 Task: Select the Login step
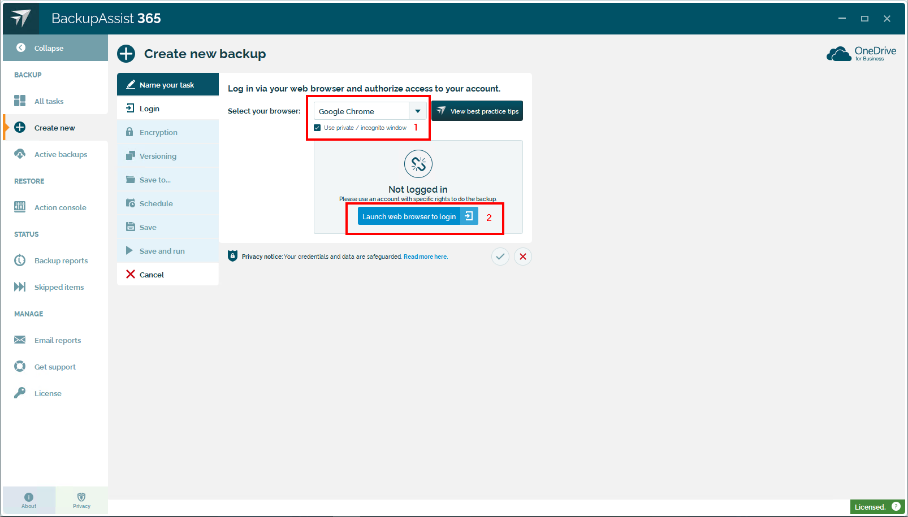168,108
